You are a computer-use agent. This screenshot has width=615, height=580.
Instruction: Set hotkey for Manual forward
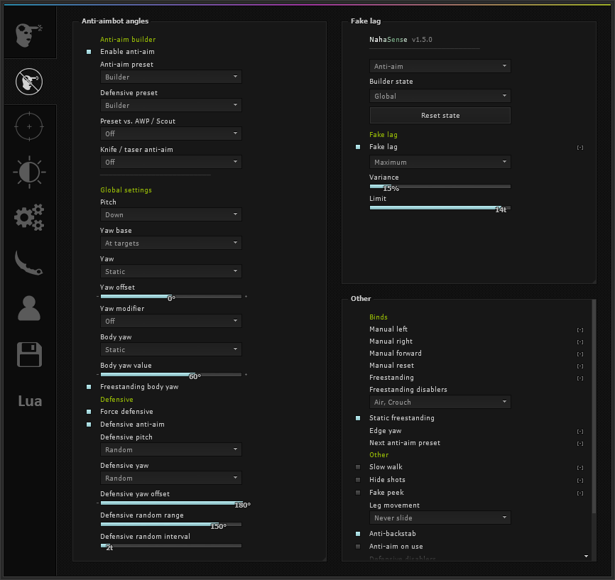click(580, 354)
